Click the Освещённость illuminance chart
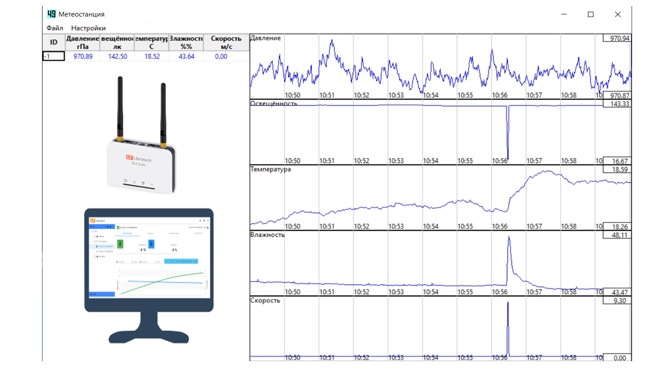652x381 pixels. click(x=425, y=133)
